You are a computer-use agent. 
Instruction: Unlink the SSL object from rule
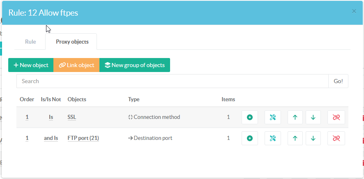[x=336, y=117]
